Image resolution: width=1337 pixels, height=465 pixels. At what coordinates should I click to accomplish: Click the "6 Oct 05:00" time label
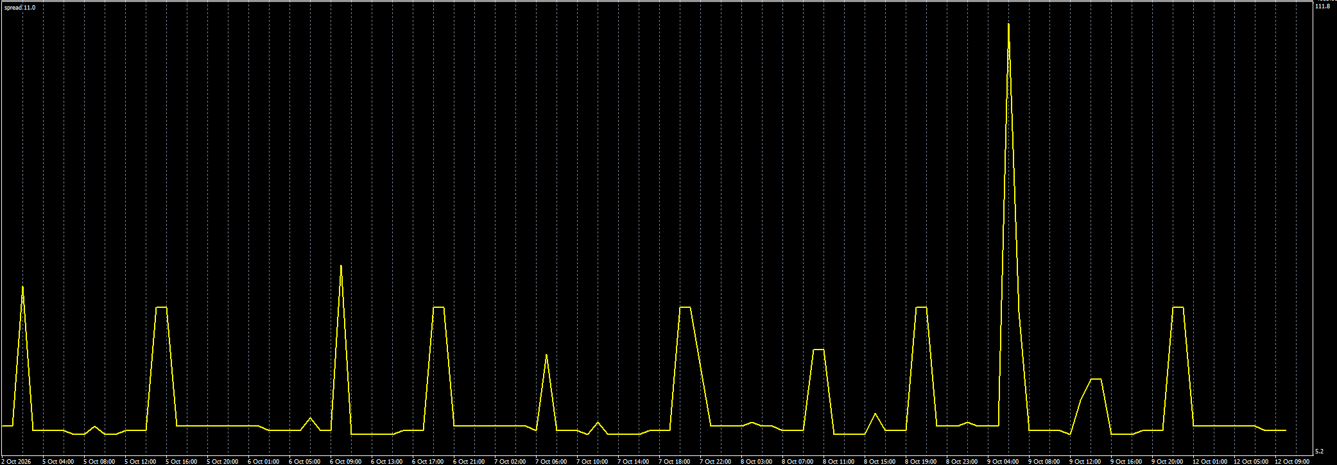tap(305, 461)
